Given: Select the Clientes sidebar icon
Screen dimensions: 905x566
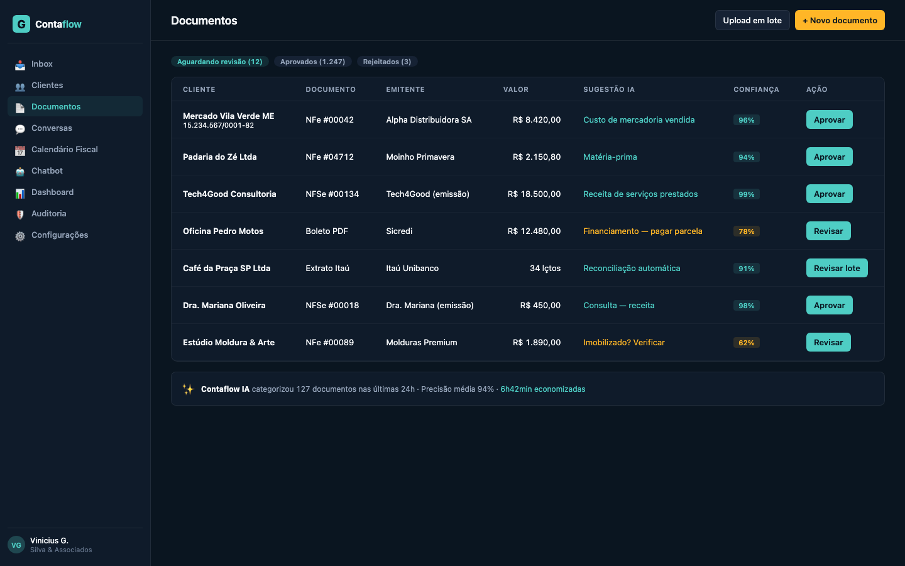Looking at the screenshot, I should tap(19, 85).
